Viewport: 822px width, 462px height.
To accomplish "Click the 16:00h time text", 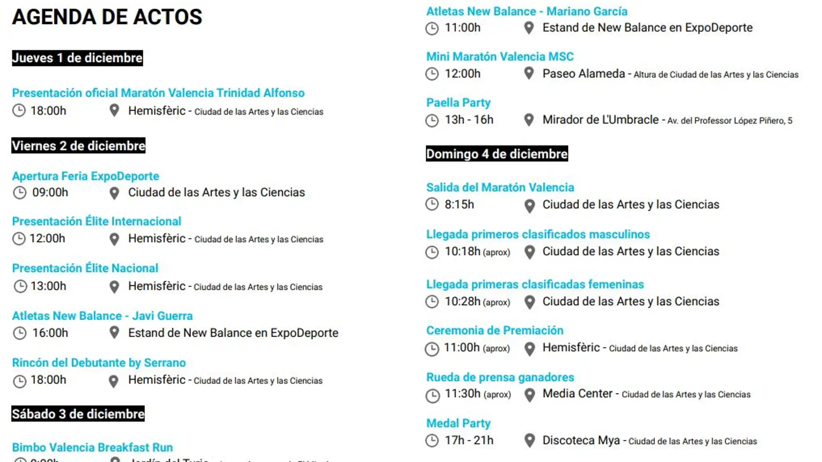I will click(50, 333).
